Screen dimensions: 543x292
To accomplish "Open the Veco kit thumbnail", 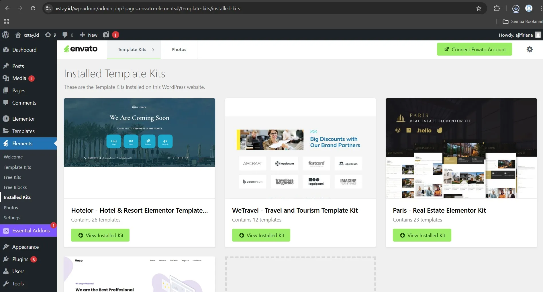I will (139, 274).
